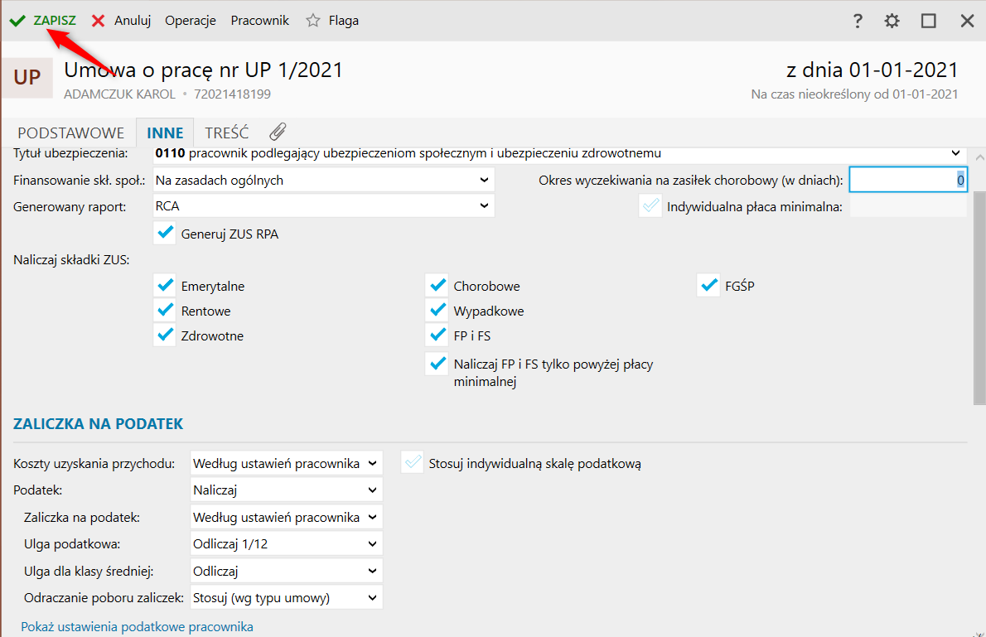Click the Okres wyczekiwania days input field
Viewport: 986px width, 637px height.
(907, 180)
